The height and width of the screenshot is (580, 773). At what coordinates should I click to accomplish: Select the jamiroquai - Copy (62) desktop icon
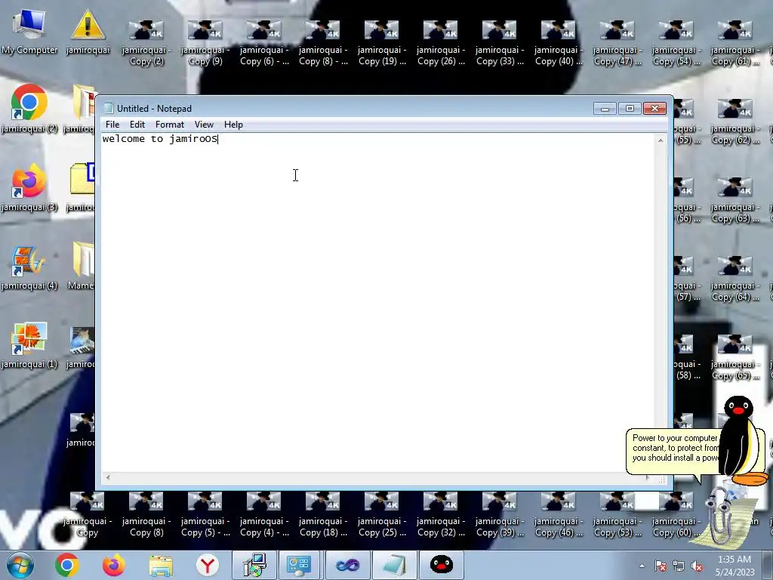[x=735, y=122]
